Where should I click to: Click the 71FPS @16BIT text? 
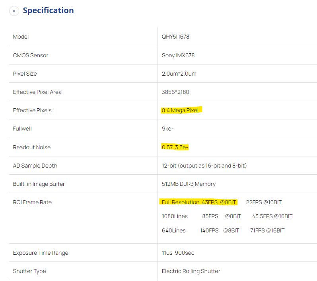[267, 230]
